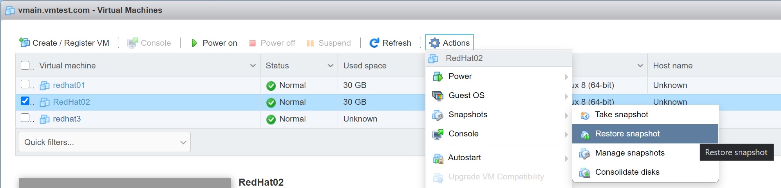Click the Take snapshot icon
This screenshot has height=188, width=781.
585,115
